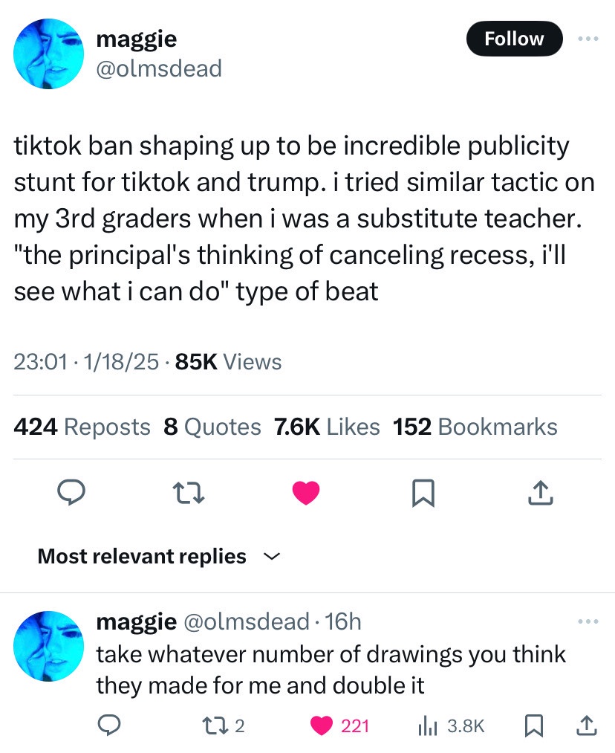Viewport: 615px width, 753px height.
Task: Repost the main tweet via retweet icon
Action: (x=189, y=493)
